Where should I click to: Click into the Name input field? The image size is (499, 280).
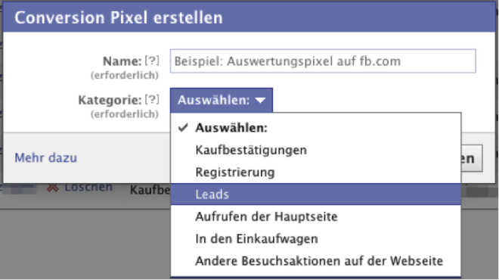pyautogui.click(x=323, y=61)
